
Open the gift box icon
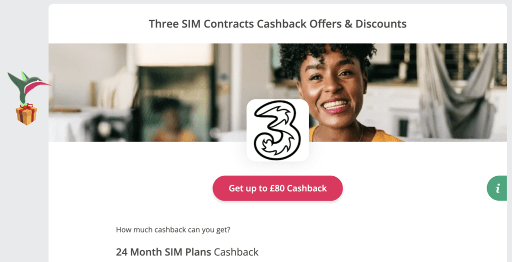[26, 114]
